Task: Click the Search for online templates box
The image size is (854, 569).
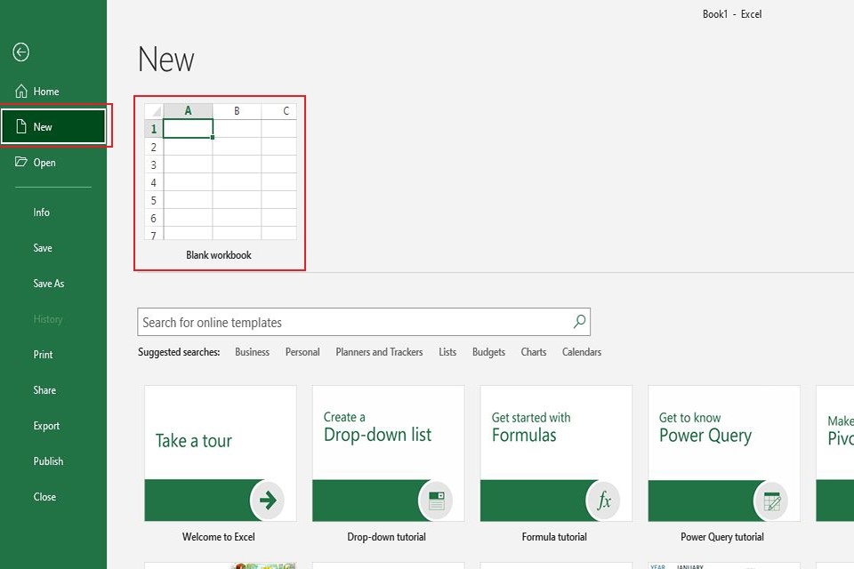Action: pyautogui.click(x=364, y=322)
